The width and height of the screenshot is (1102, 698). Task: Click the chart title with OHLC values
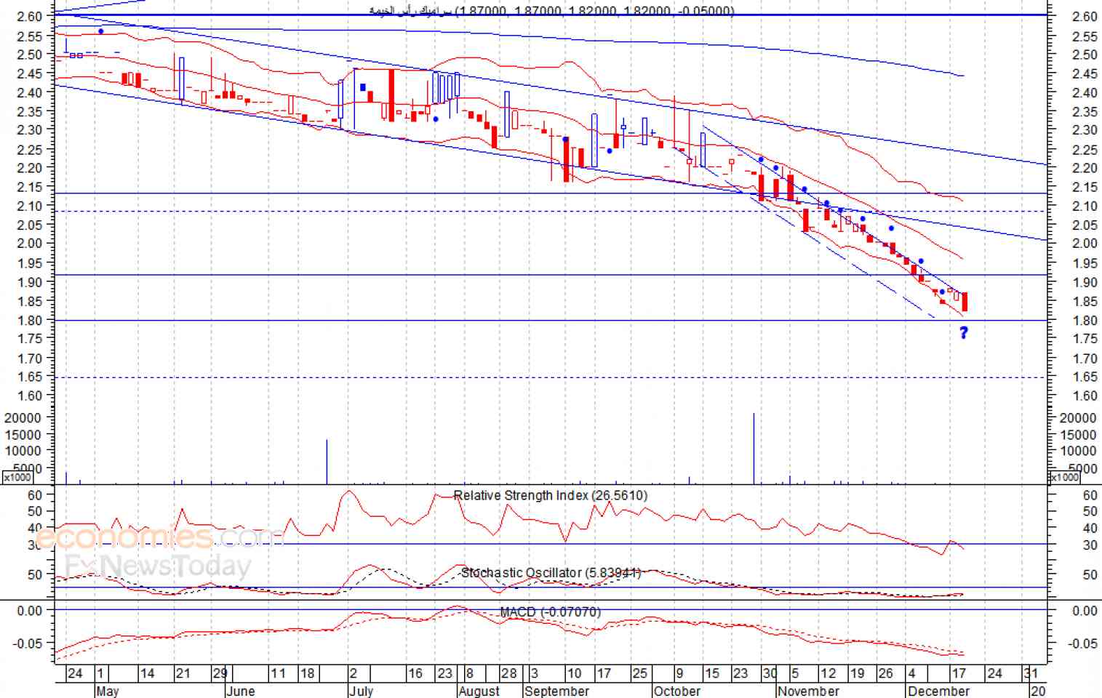(x=551, y=10)
